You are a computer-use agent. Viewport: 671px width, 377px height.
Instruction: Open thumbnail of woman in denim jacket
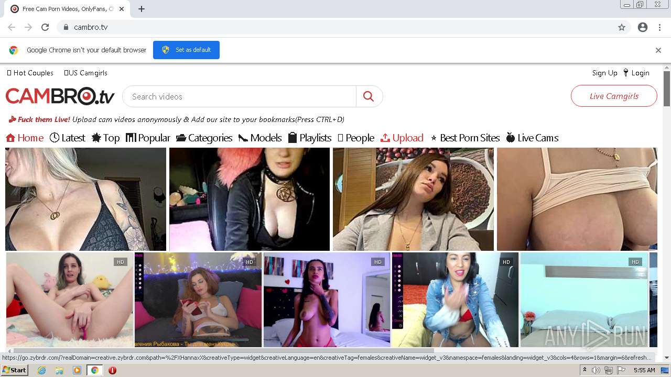pyautogui.click(x=455, y=300)
